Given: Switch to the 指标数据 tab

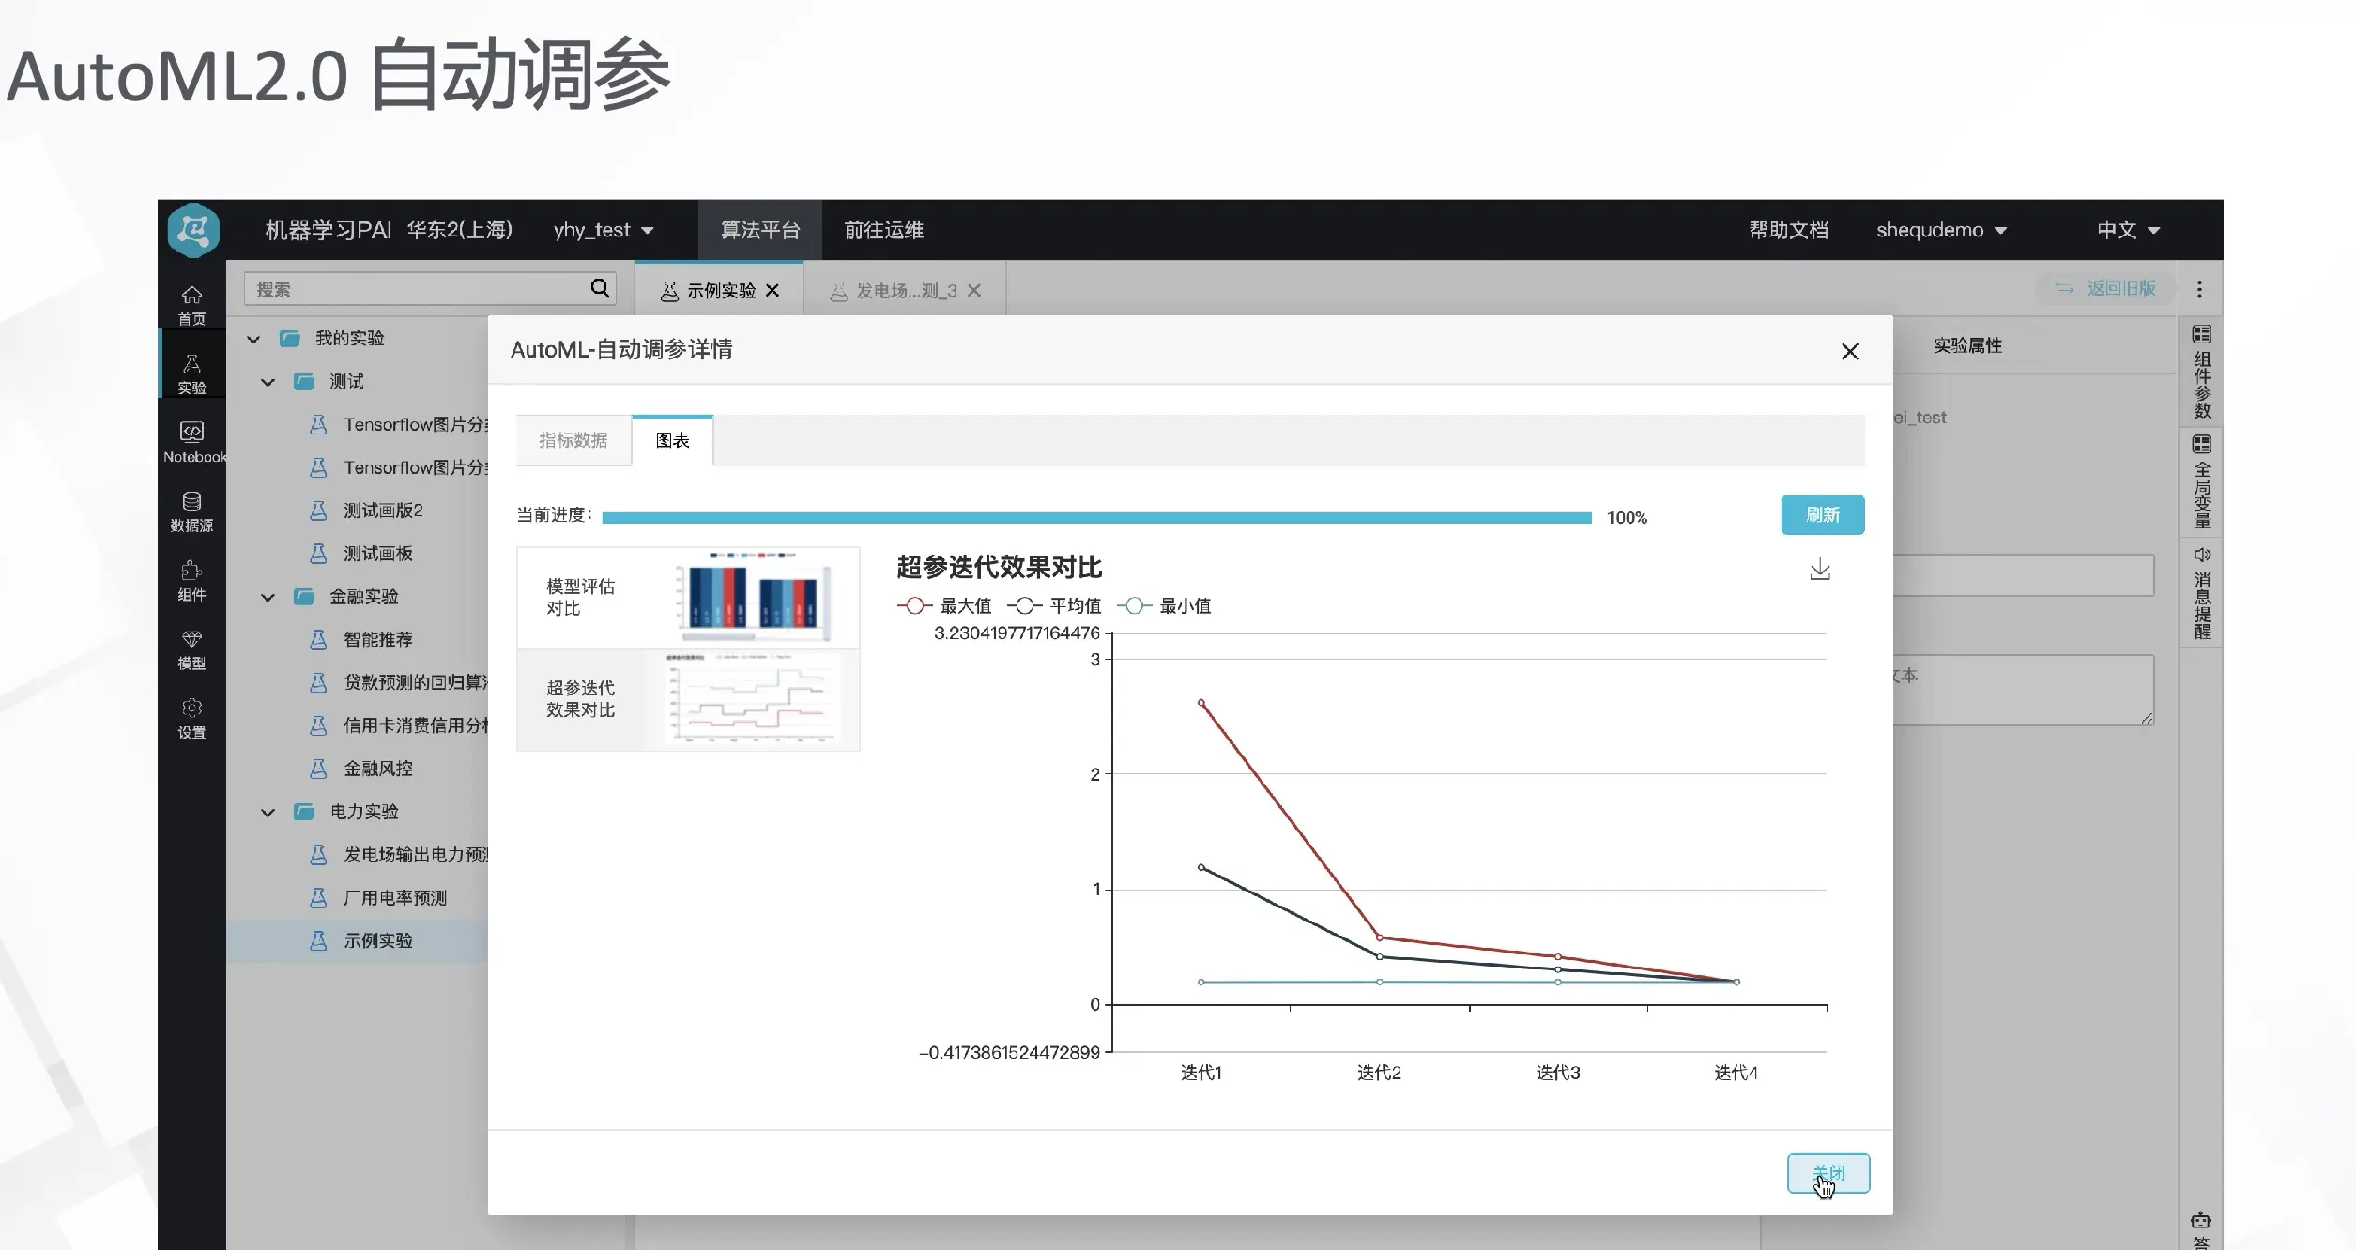Looking at the screenshot, I should 573,440.
